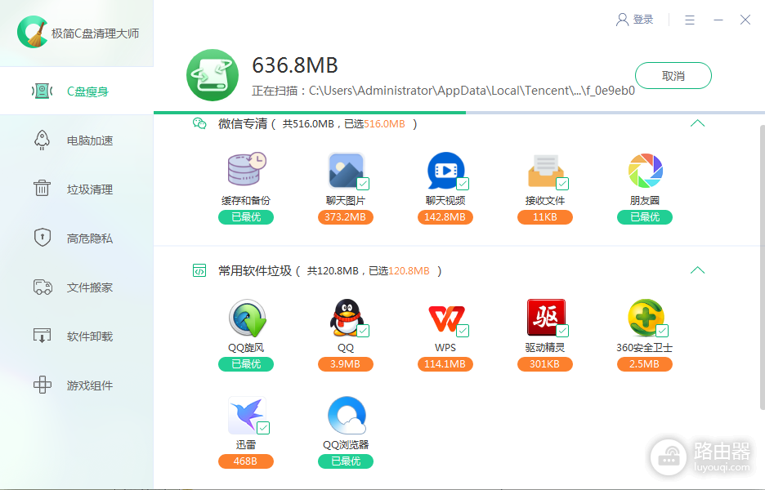
Task: Uncheck the 接收文件 checkbox
Action: pos(562,184)
